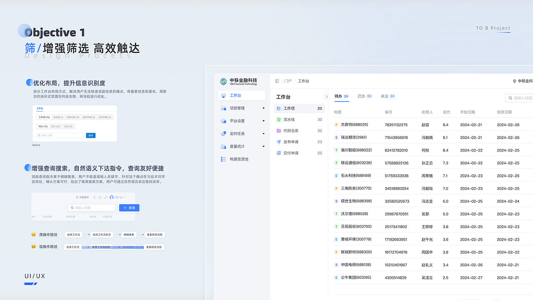This screenshot has width=533, height=300.
Task: Click the 移远通信(603236) title cell
Action: pyautogui.click(x=356, y=163)
